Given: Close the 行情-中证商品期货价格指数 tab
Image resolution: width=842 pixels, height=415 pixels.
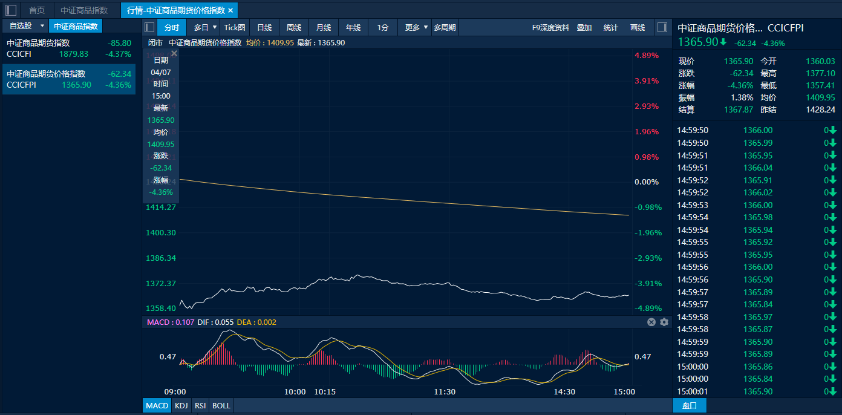Looking at the screenshot, I should pos(230,10).
